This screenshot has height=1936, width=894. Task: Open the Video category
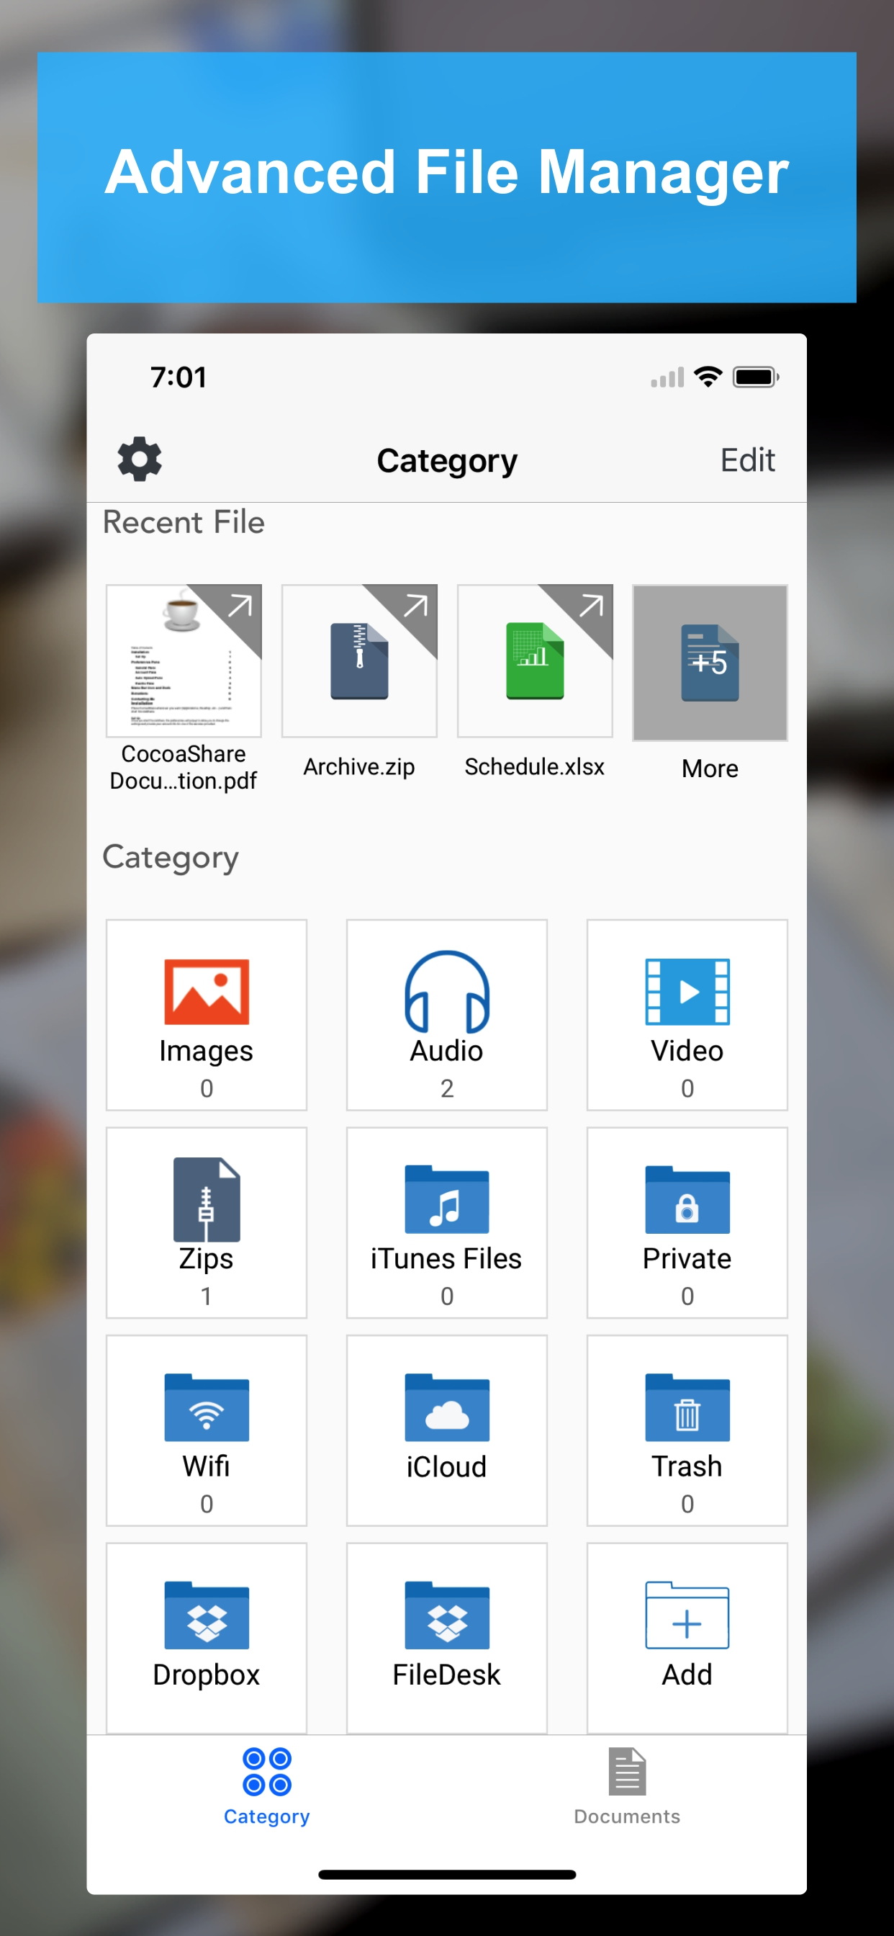click(687, 1014)
